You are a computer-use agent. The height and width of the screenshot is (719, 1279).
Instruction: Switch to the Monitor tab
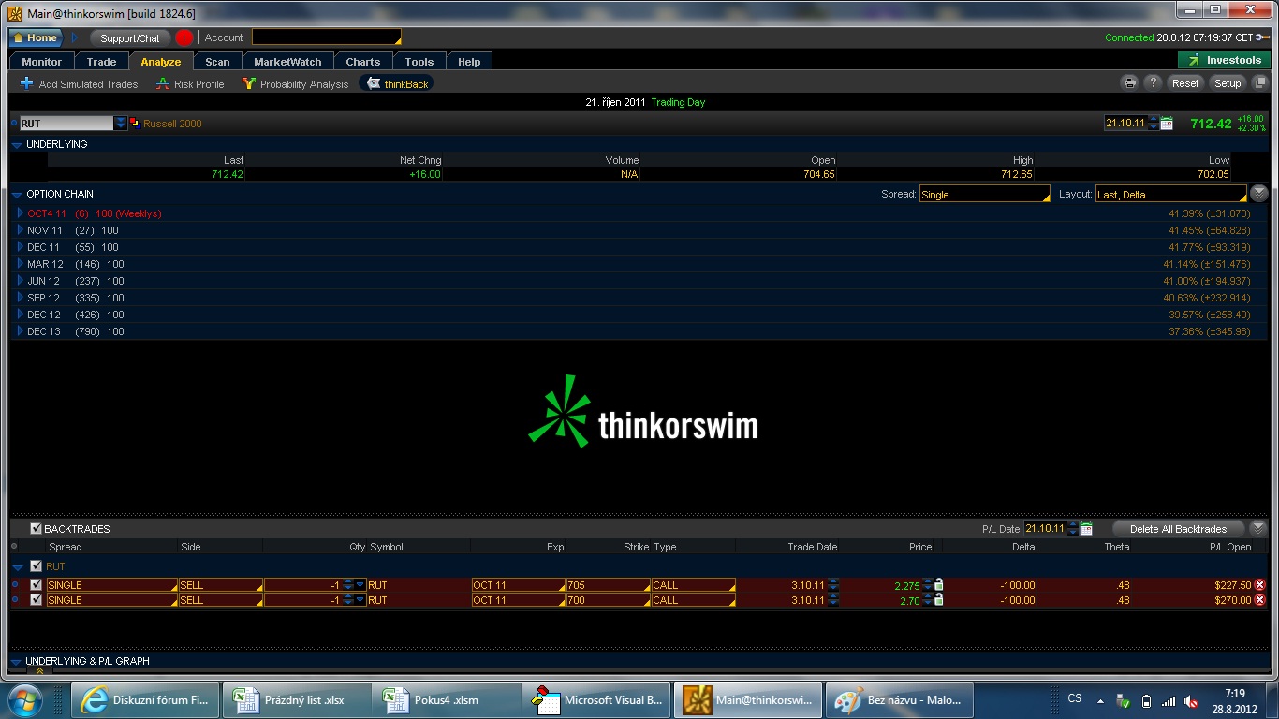pyautogui.click(x=42, y=62)
